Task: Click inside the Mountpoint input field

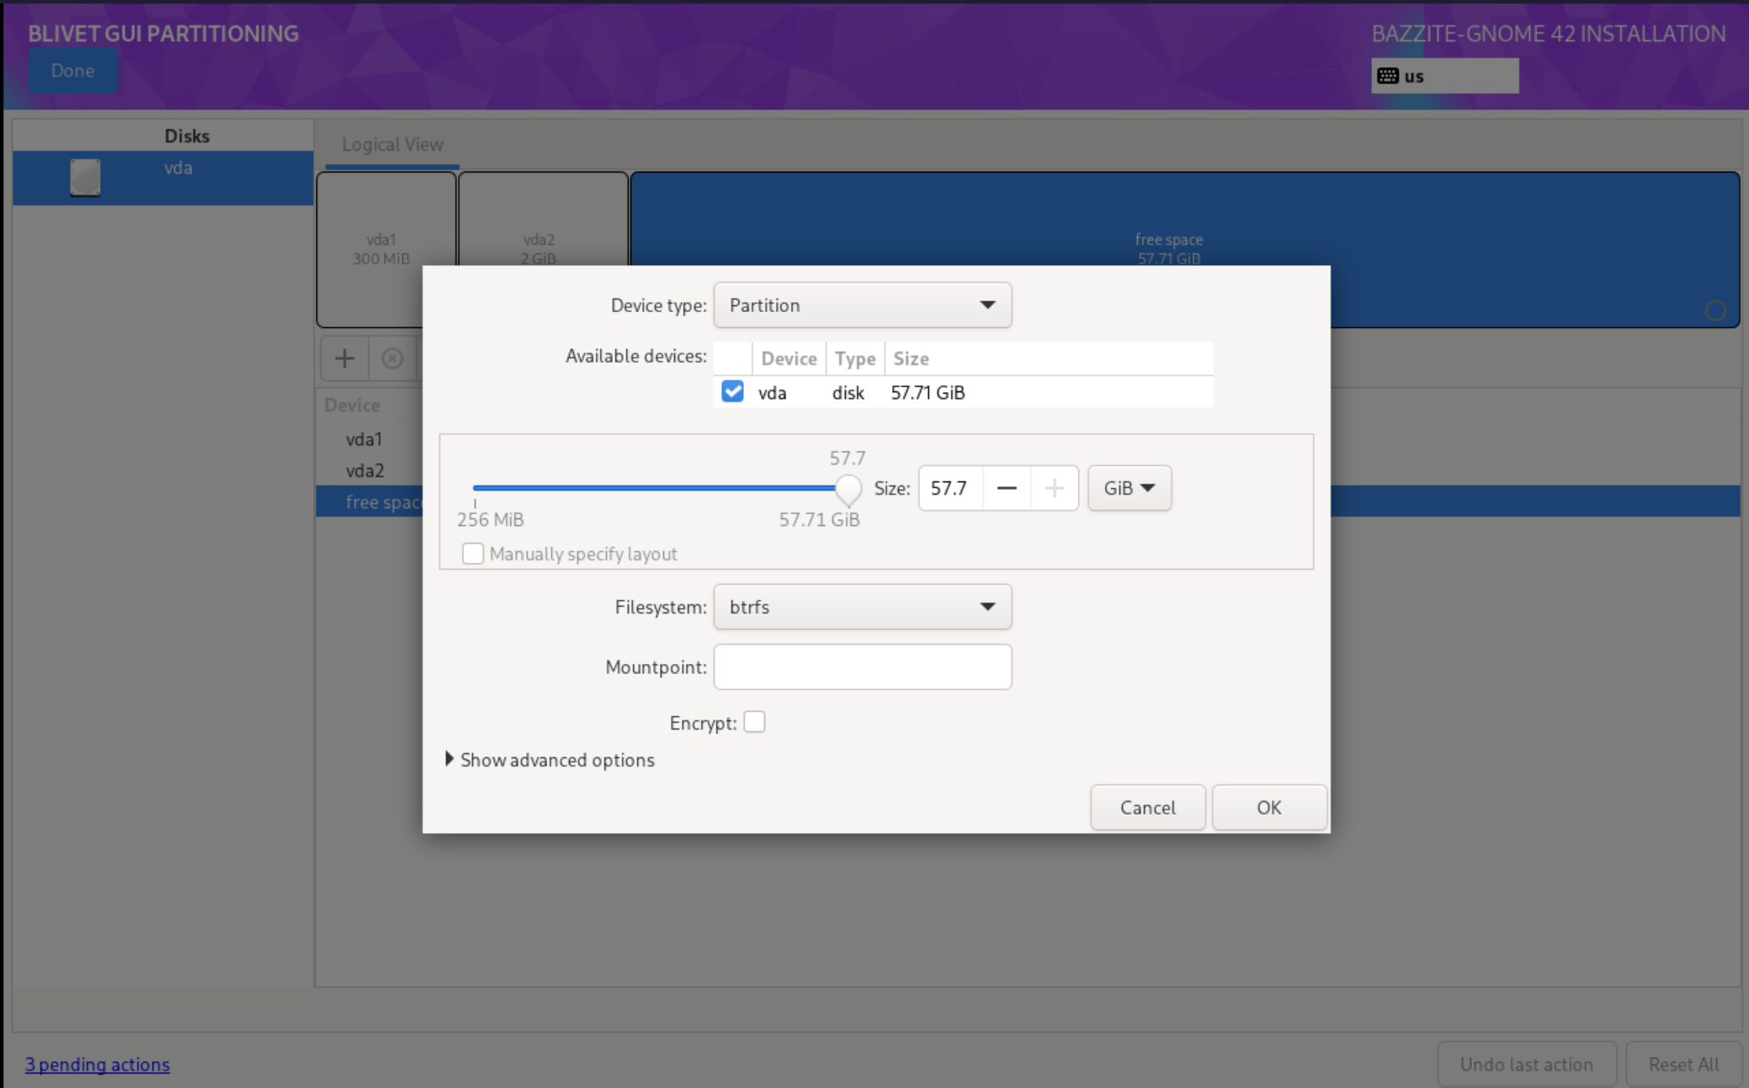Action: click(x=861, y=666)
